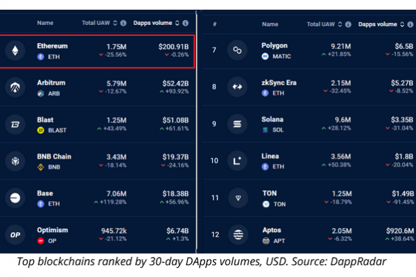Open the zkSync Era chain name link
416x277 pixels.
click(279, 82)
